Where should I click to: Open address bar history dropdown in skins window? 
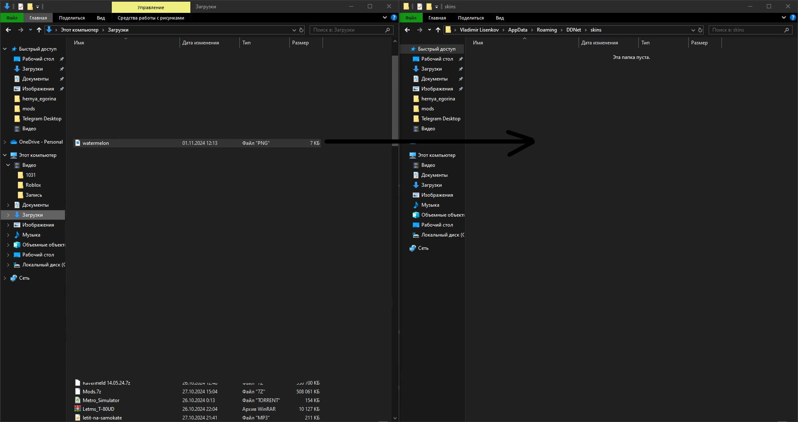pyautogui.click(x=693, y=30)
